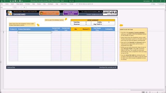Switch to Normal view icon in status bar
Screen dimensions: 166x93
143,92
